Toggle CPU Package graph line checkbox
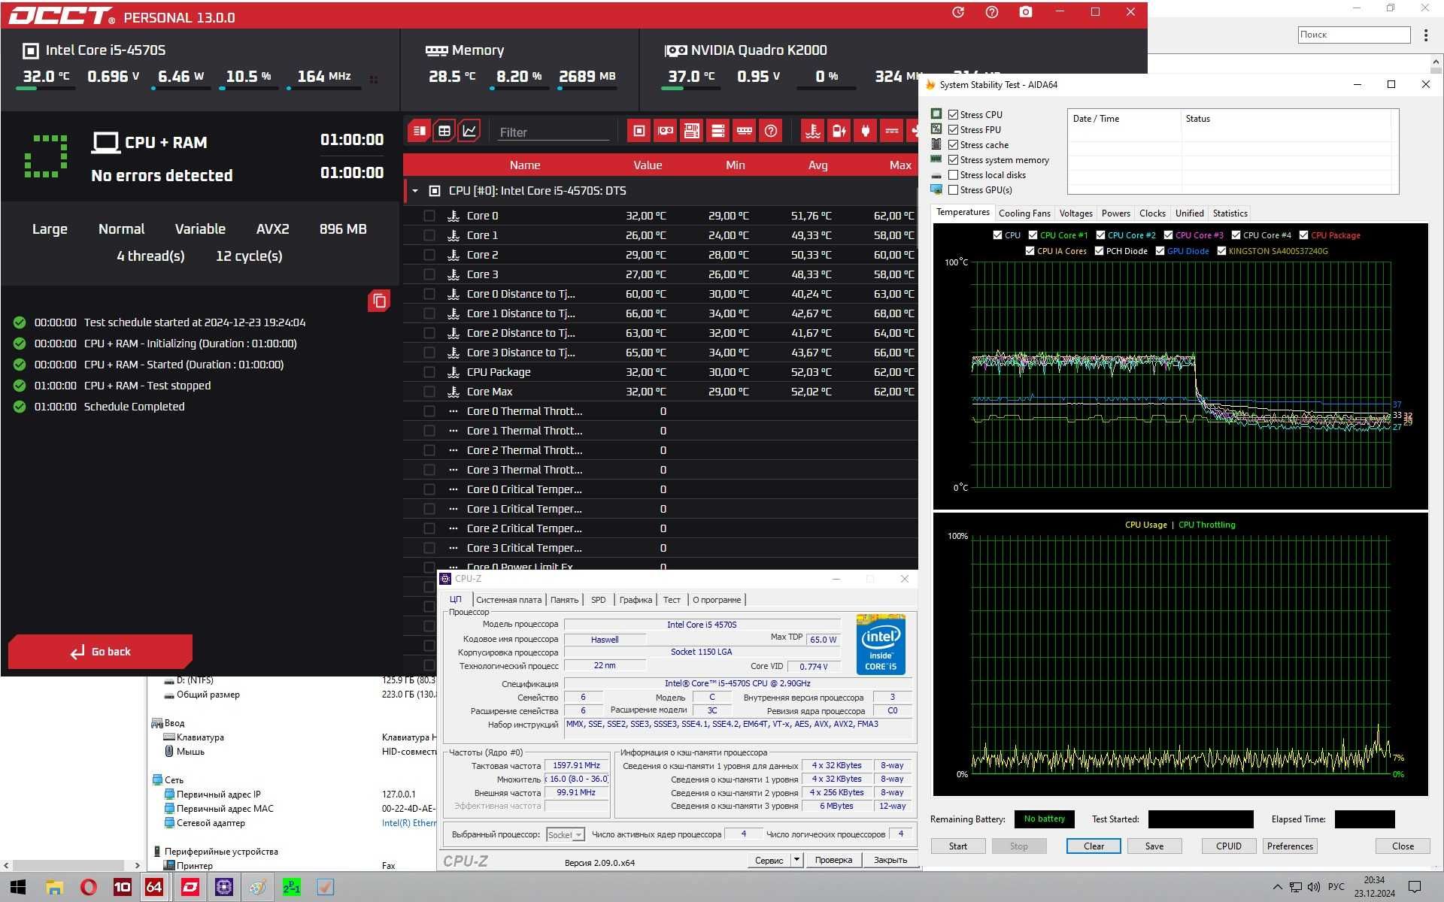The image size is (1444, 902). (x=1303, y=235)
